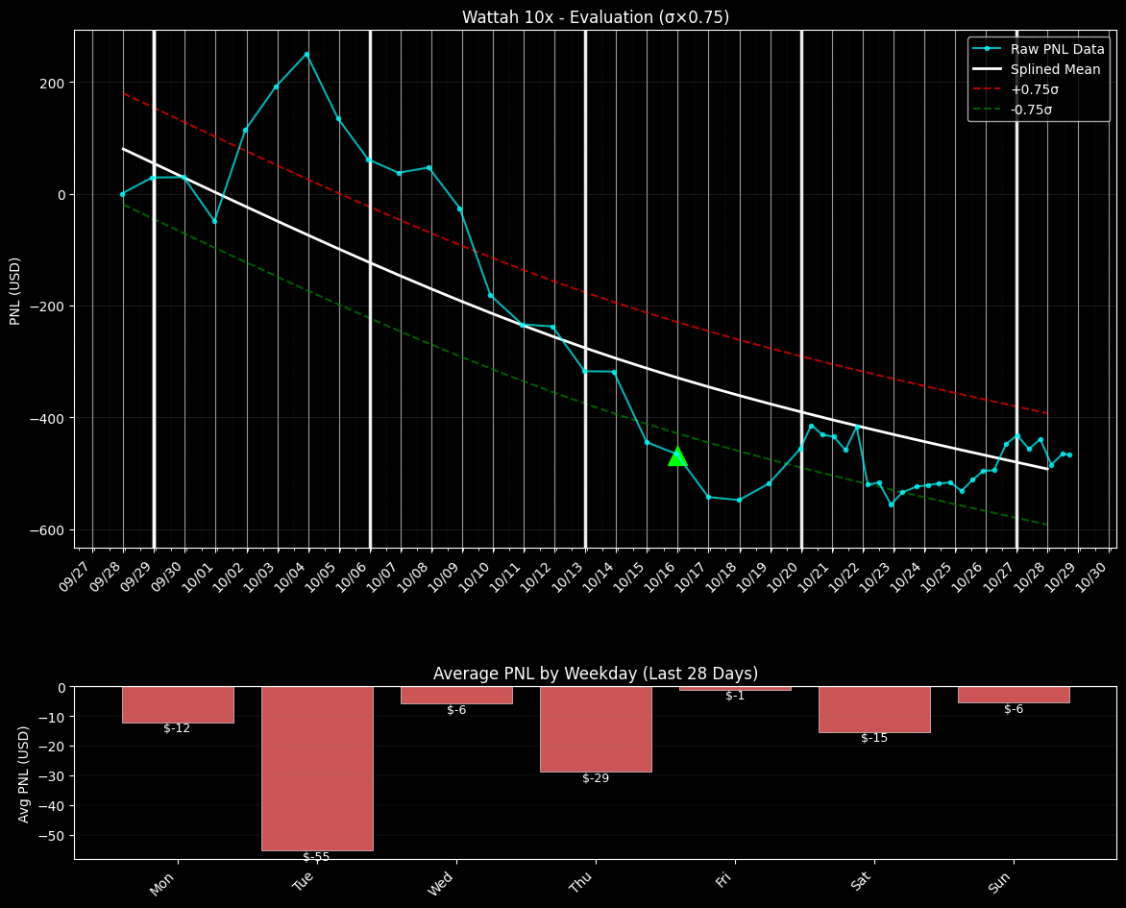Click the Tuesday bar in the weekday chart
Viewport: 1126px width, 908px height.
[x=317, y=768]
